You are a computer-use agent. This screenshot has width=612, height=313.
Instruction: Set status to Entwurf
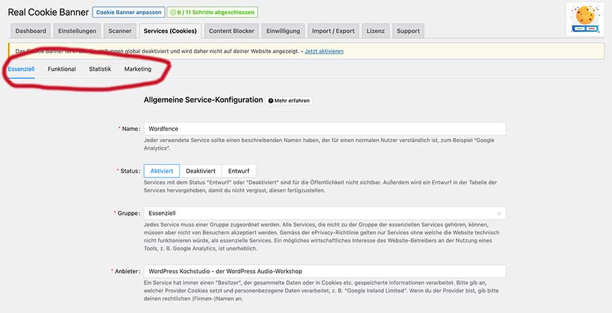[239, 171]
